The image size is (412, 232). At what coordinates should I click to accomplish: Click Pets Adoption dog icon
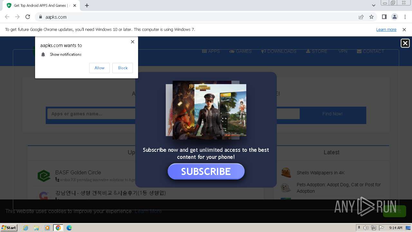pyautogui.click(x=286, y=188)
